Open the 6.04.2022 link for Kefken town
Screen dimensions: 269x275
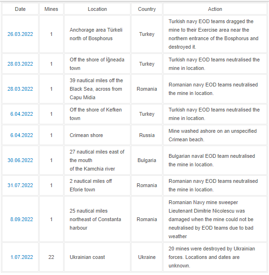click(22, 114)
